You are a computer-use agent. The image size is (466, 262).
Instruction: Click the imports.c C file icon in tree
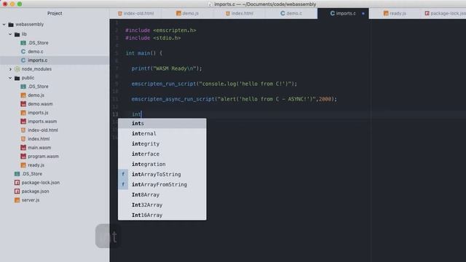[23, 60]
